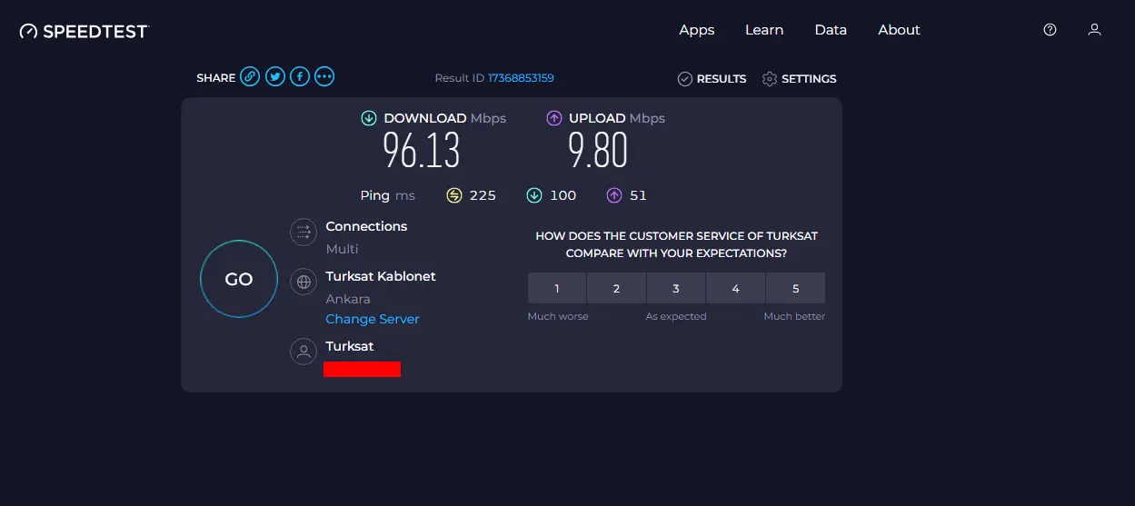Open the Apps menu
Viewport: 1135px width, 506px height.
697,30
